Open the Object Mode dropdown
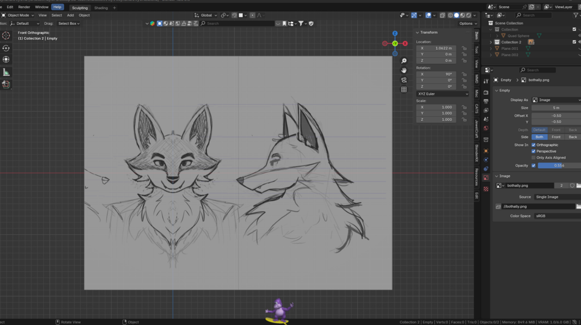The image size is (581, 325). click(x=17, y=15)
